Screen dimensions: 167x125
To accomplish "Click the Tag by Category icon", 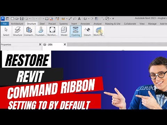I will point(75,18).
